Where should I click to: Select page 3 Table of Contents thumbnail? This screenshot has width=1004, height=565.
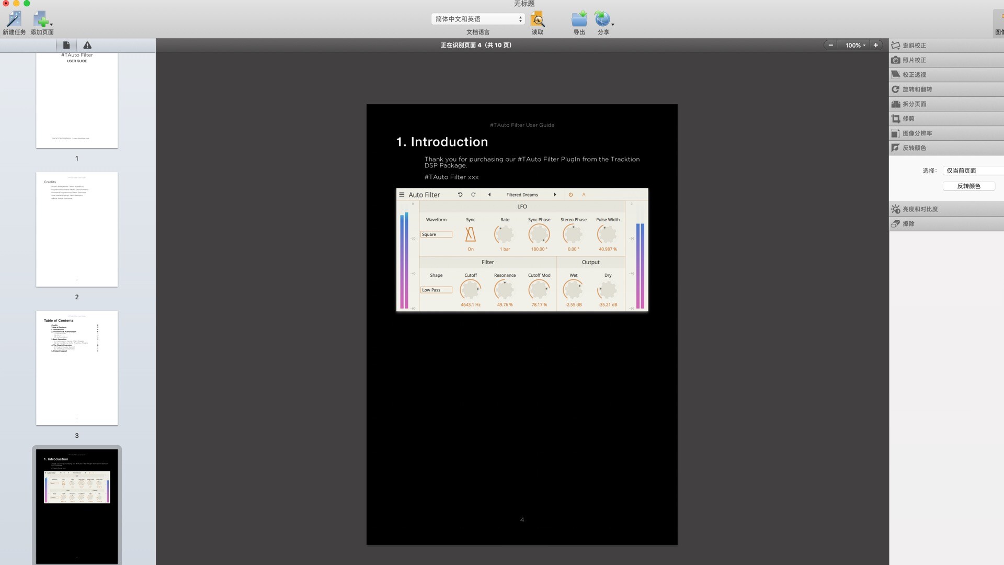pos(77,368)
